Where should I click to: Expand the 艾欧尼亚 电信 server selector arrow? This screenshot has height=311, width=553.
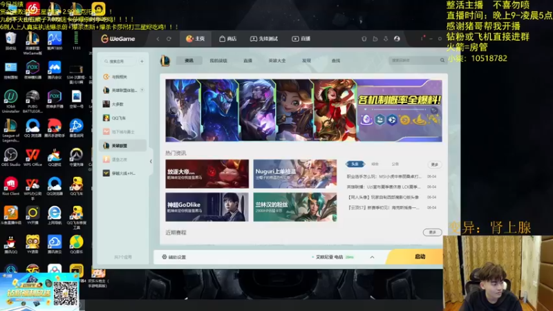click(372, 257)
